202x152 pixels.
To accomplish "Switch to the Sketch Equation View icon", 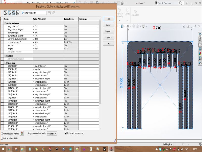I will [9, 13].
